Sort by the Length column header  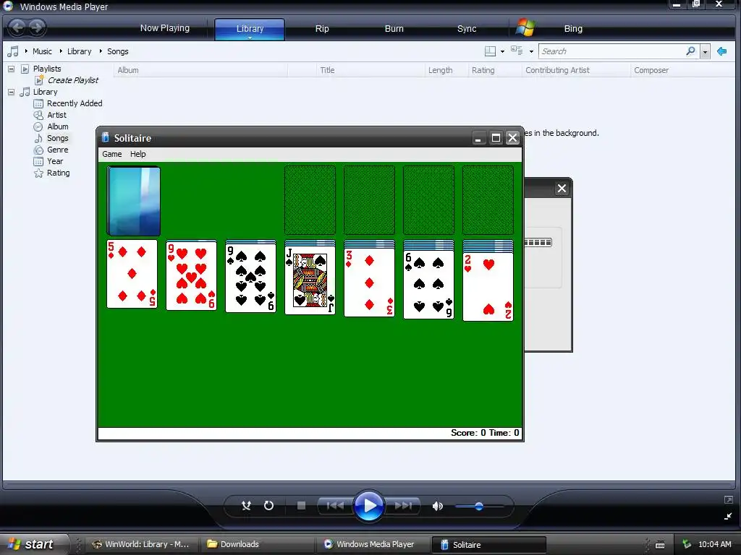[446, 70]
